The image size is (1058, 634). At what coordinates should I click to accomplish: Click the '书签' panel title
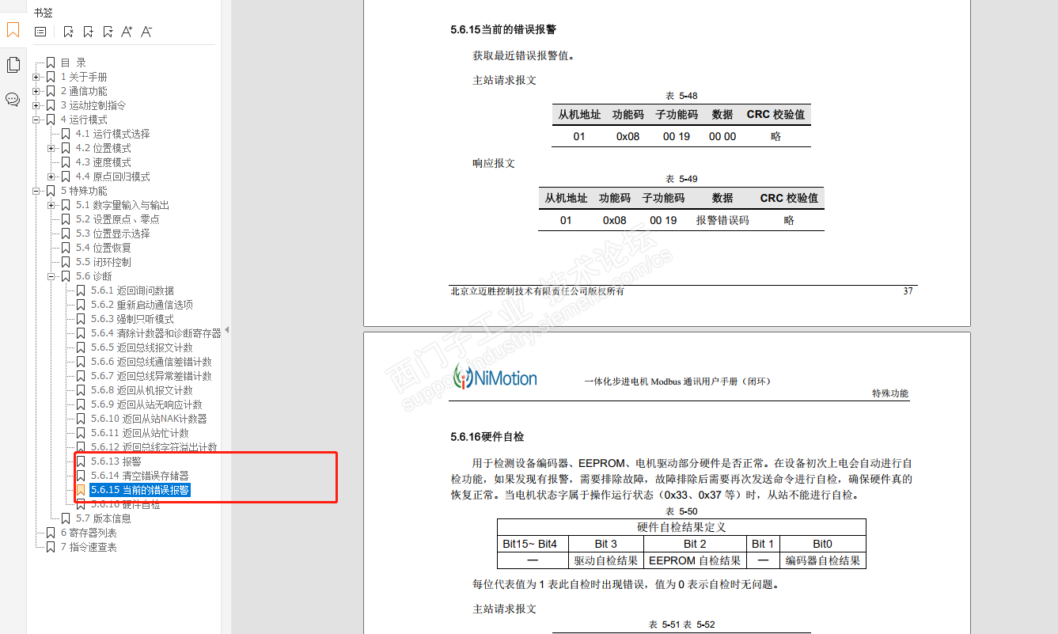pos(43,12)
